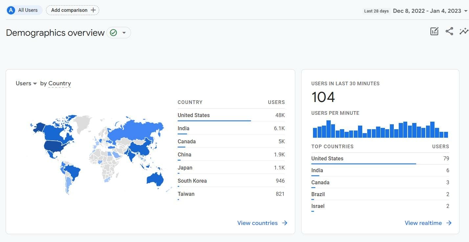Click the Israel row in top countries
469x242 pixels.
coord(380,206)
